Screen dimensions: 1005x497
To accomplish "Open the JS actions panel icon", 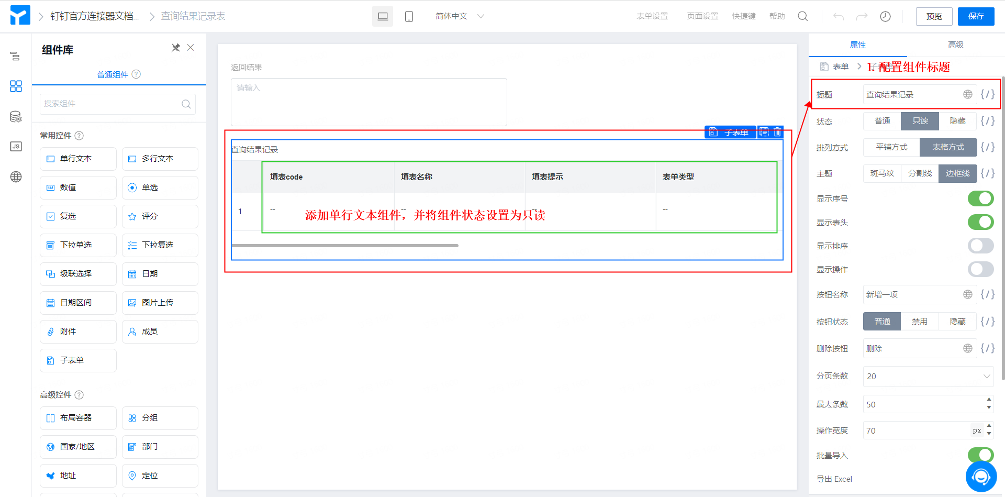I will click(x=16, y=147).
